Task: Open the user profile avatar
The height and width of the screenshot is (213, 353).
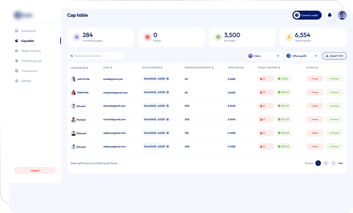Action: click(342, 15)
